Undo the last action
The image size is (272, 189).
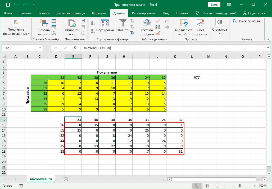pos(16,5)
